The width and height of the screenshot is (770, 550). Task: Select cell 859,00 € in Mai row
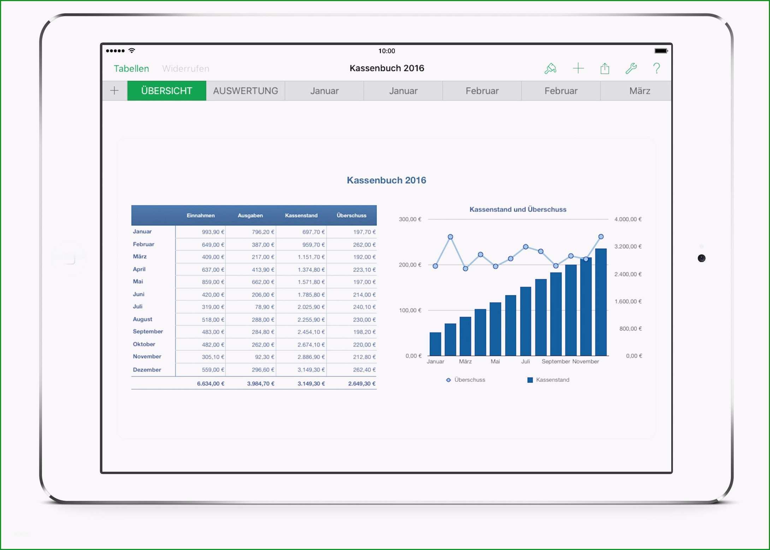[201, 282]
